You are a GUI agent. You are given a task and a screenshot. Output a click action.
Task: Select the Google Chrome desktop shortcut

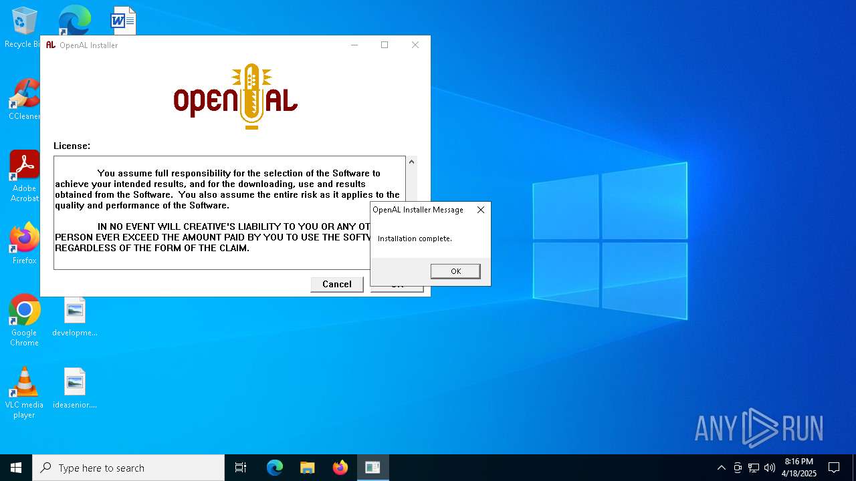click(24, 321)
